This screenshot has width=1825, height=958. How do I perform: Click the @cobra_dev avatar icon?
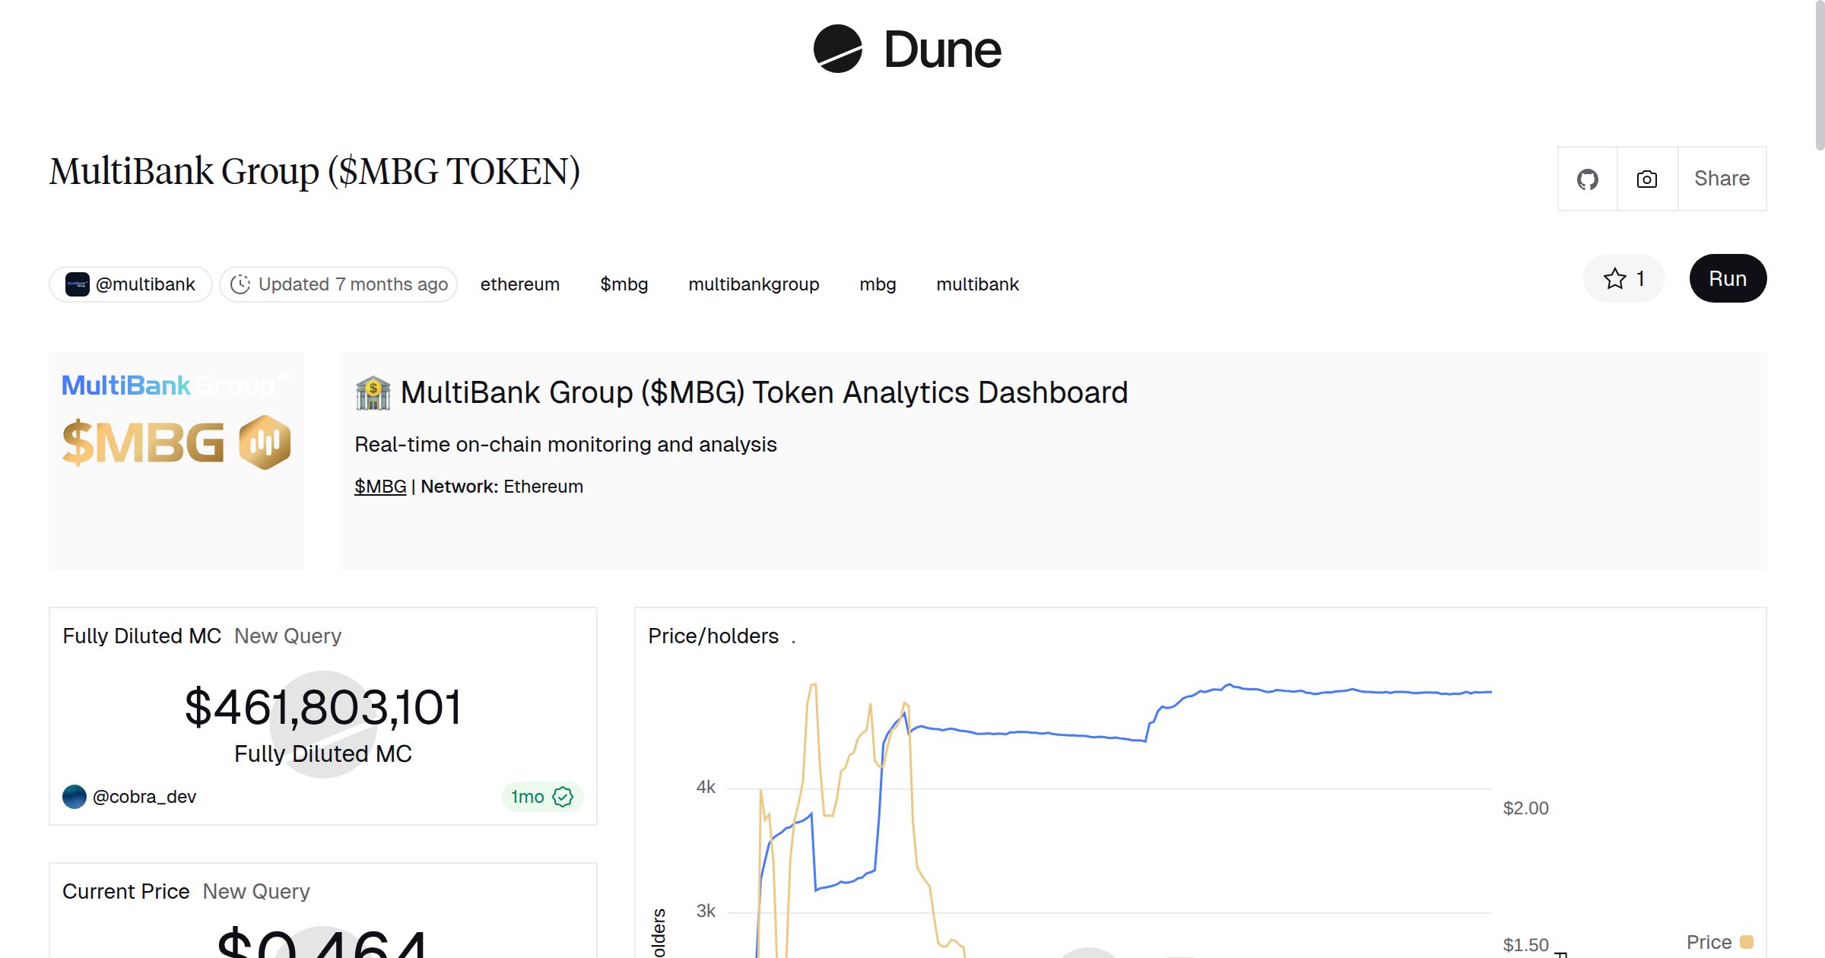point(75,797)
